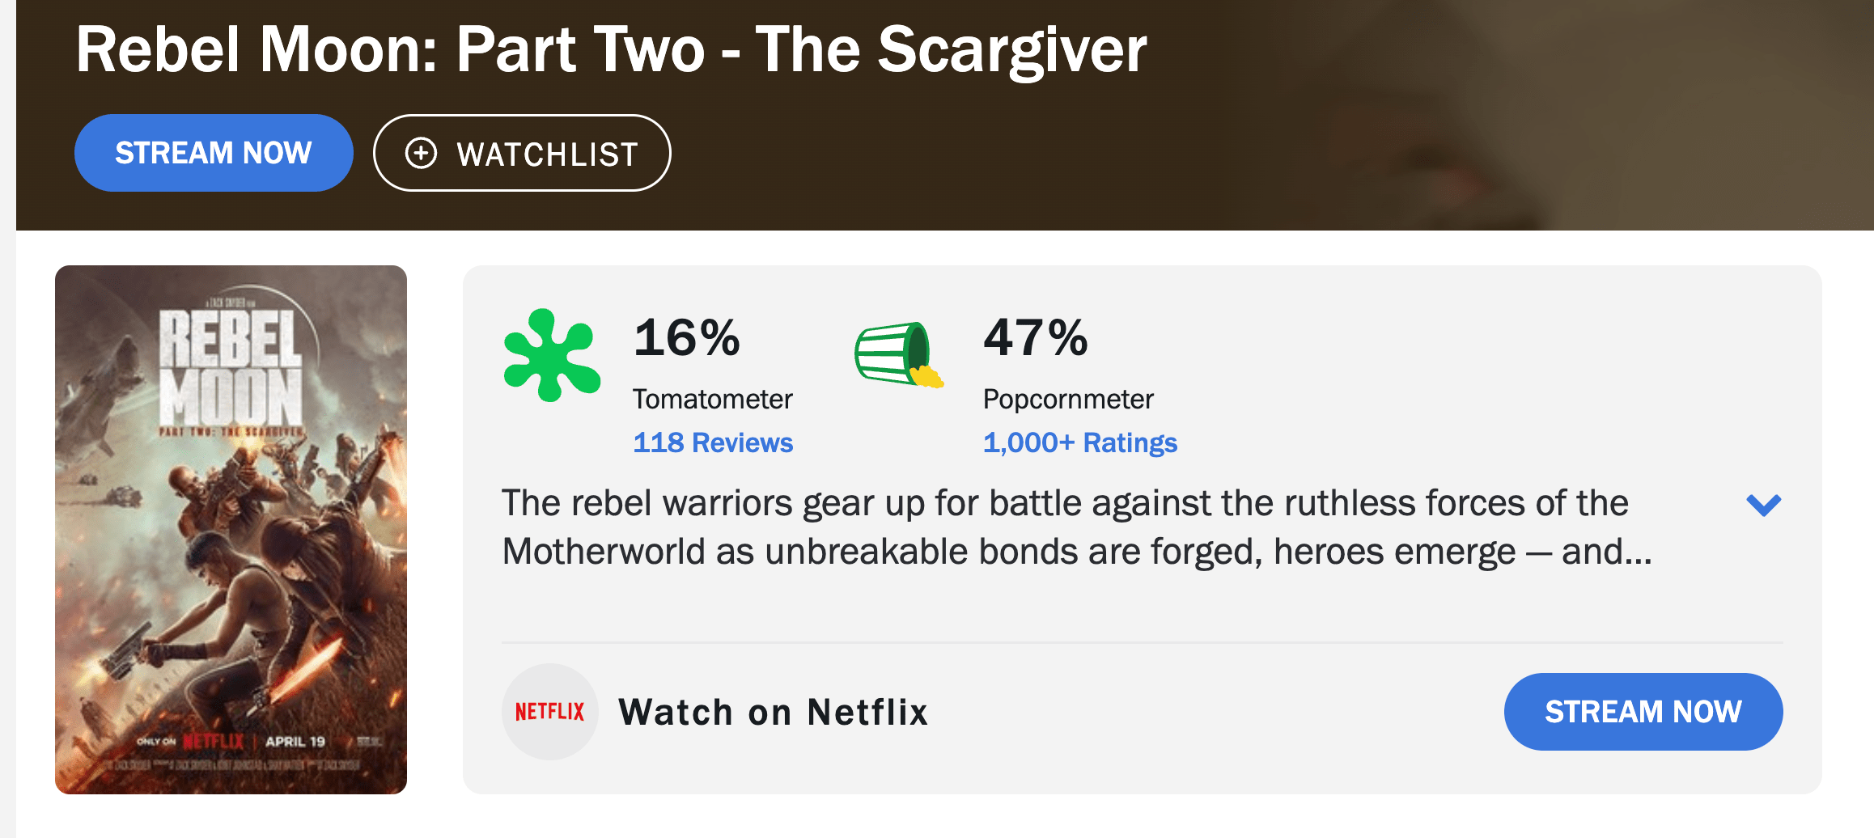1874x838 pixels.
Task: Open the 1,000+ Ratings link
Action: pyautogui.click(x=1079, y=442)
